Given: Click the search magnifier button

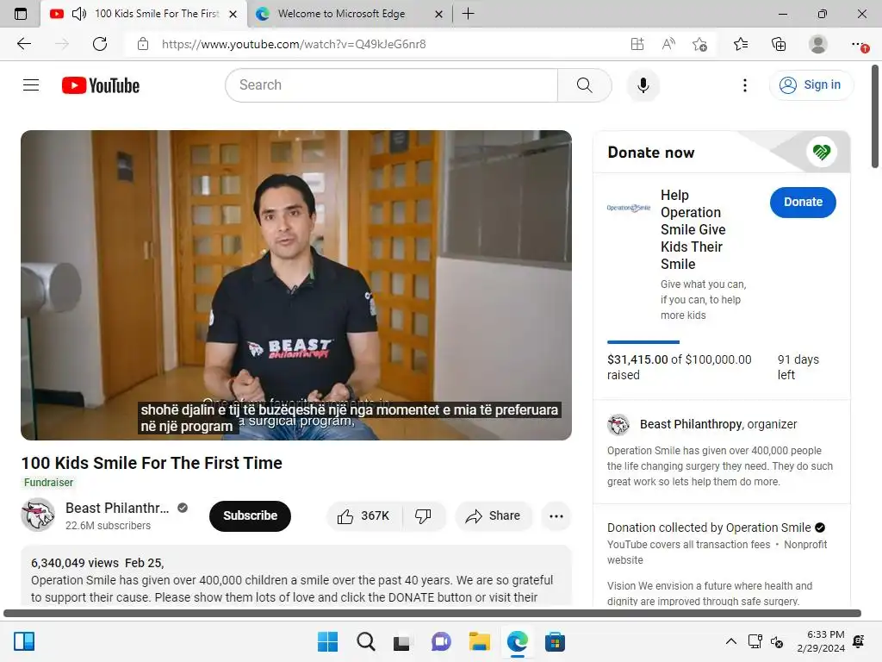Looking at the screenshot, I should [585, 85].
